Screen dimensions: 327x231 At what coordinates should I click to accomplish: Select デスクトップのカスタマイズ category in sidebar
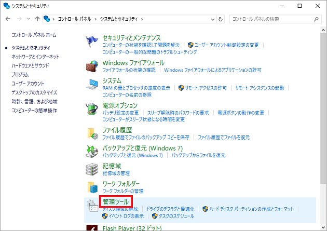(34, 92)
